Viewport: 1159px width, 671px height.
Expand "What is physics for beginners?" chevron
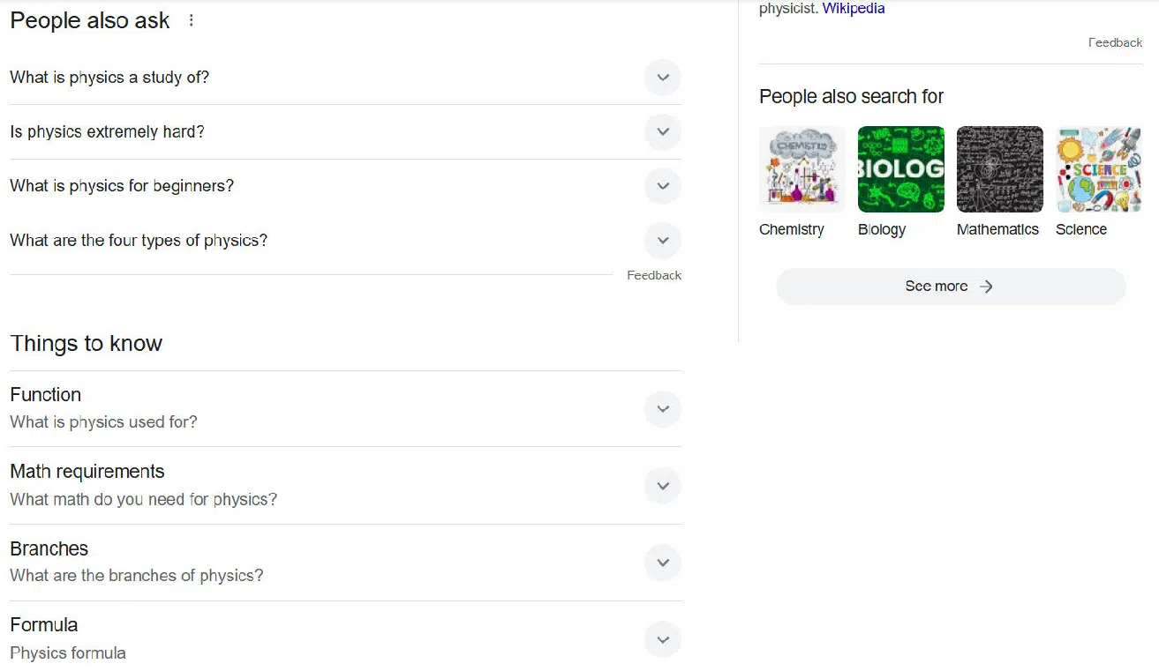(x=663, y=186)
